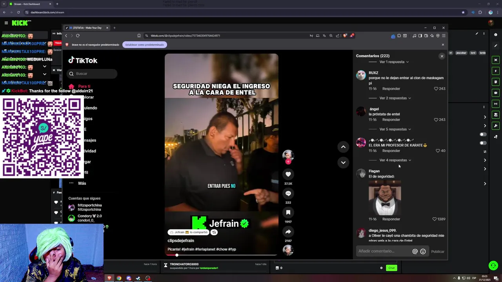Click the green 'Chat' button
This screenshot has height=282, width=502.
coord(391,268)
